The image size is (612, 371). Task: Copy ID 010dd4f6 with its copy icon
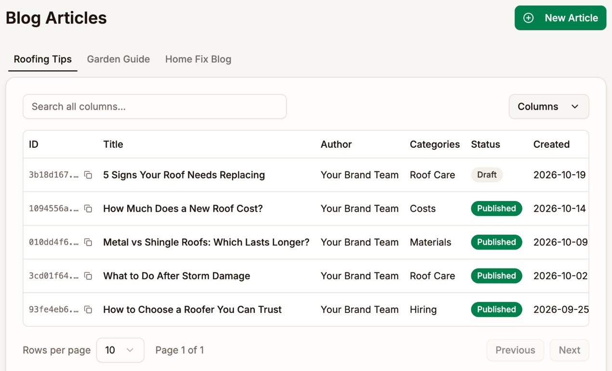(88, 242)
